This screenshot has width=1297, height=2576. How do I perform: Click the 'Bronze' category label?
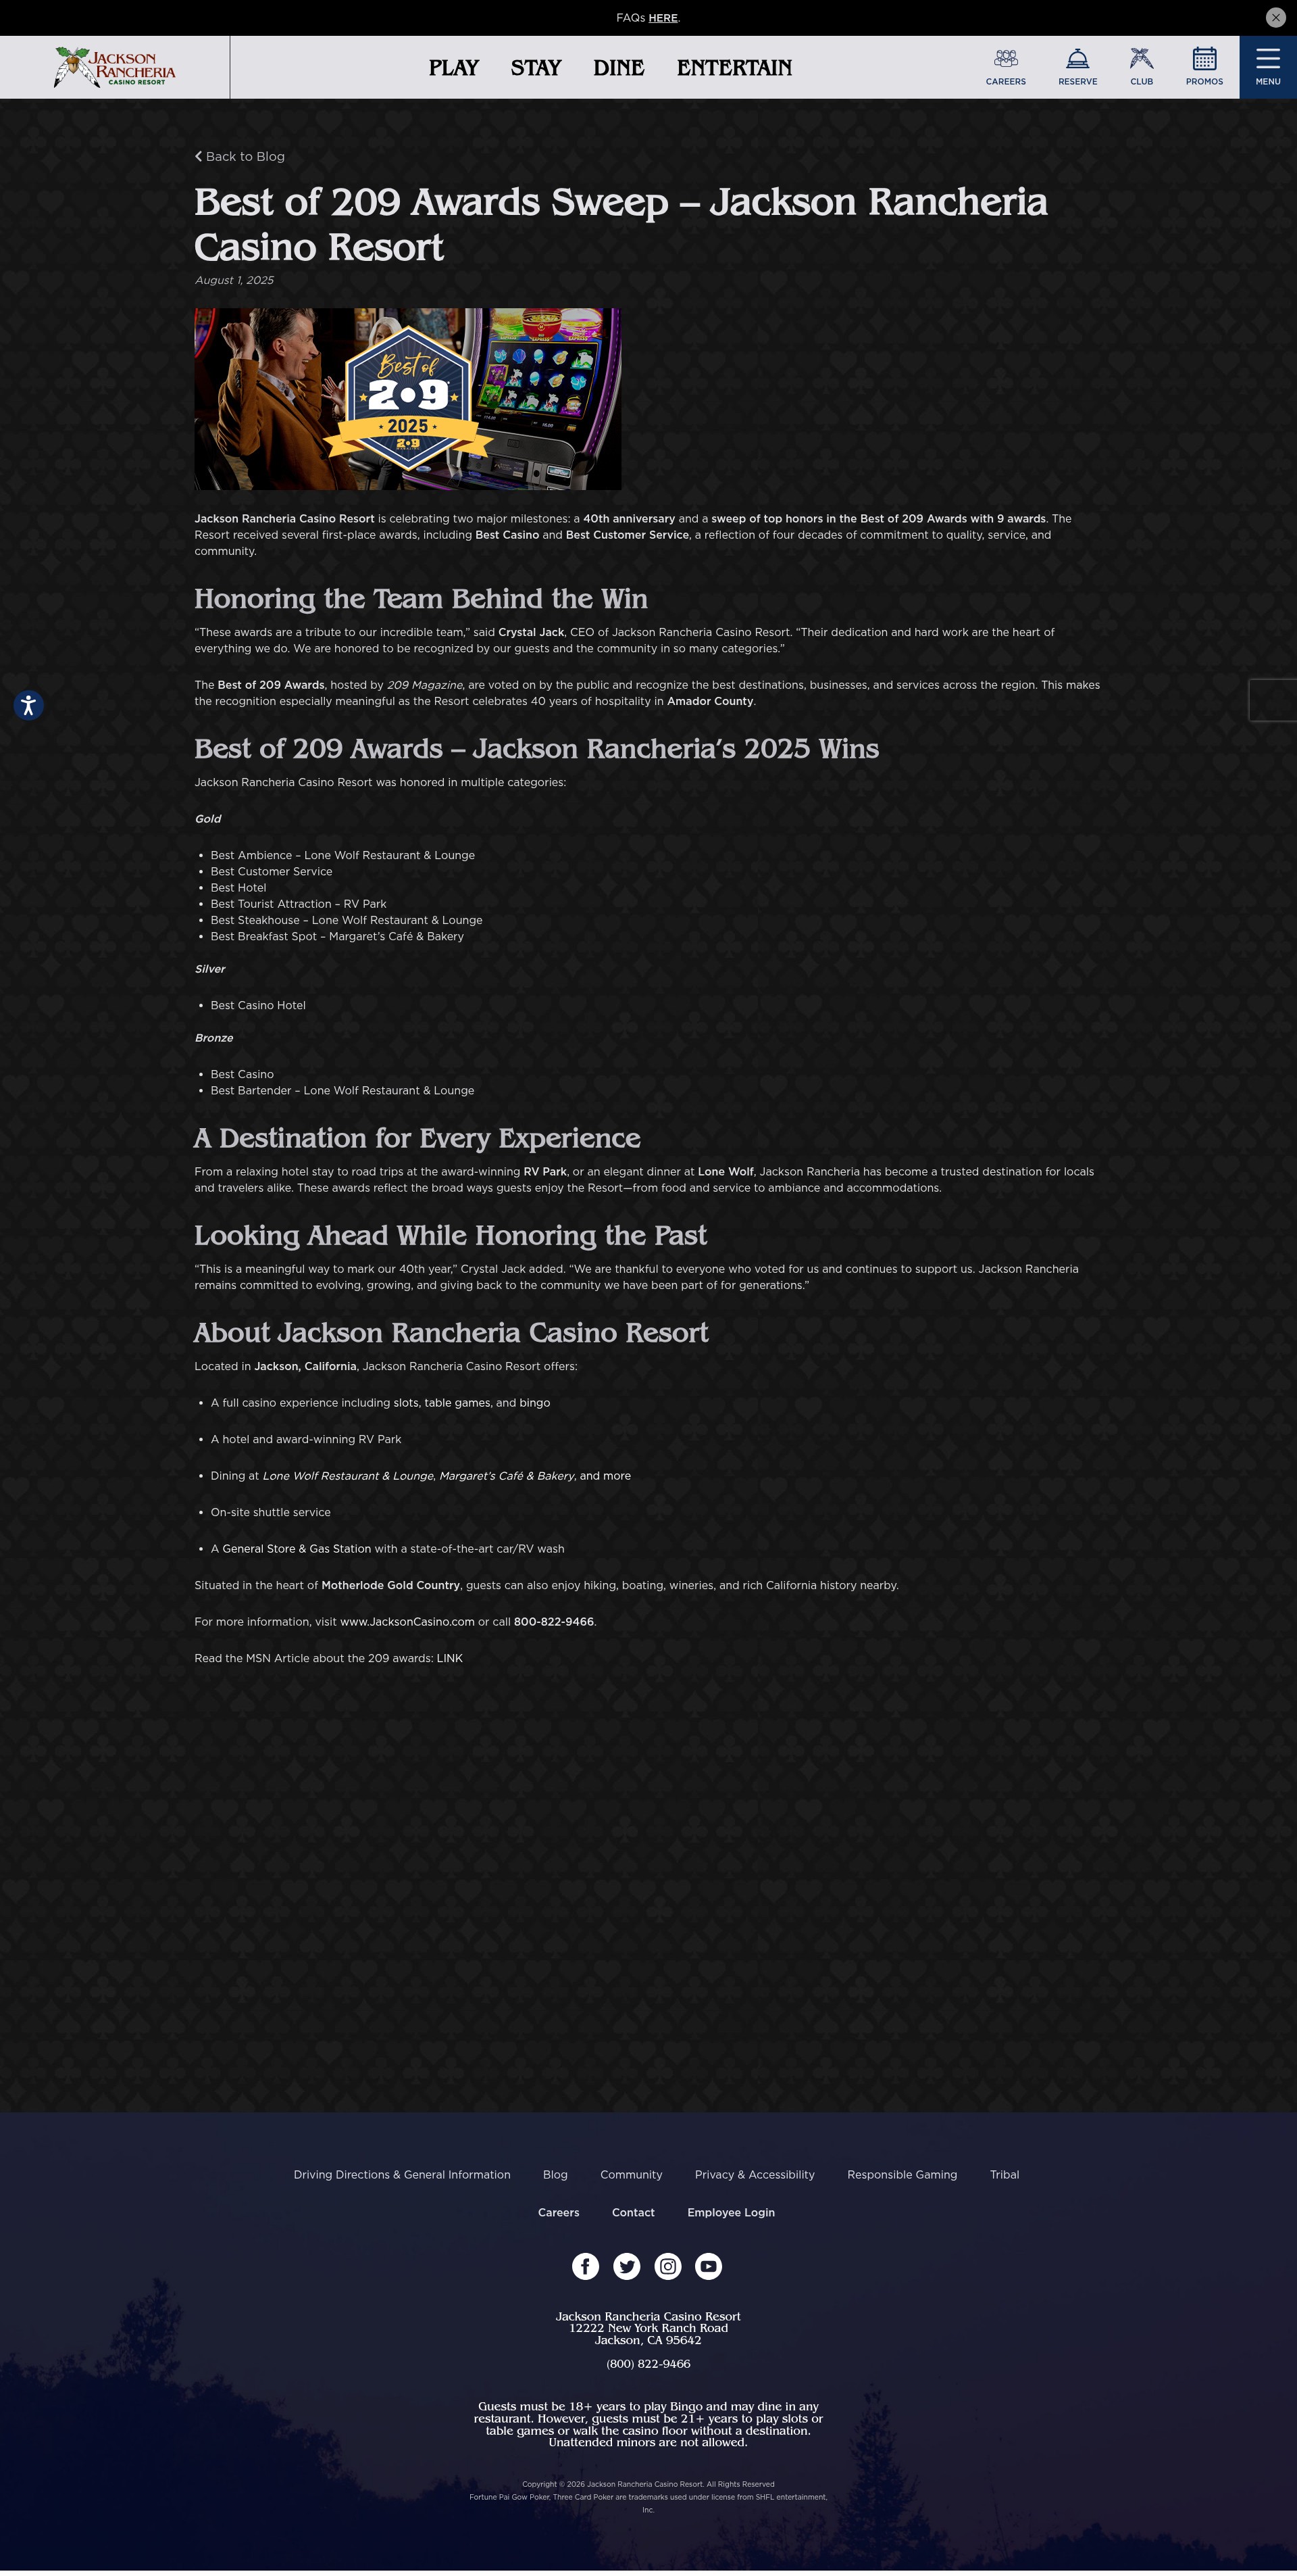pos(214,1038)
